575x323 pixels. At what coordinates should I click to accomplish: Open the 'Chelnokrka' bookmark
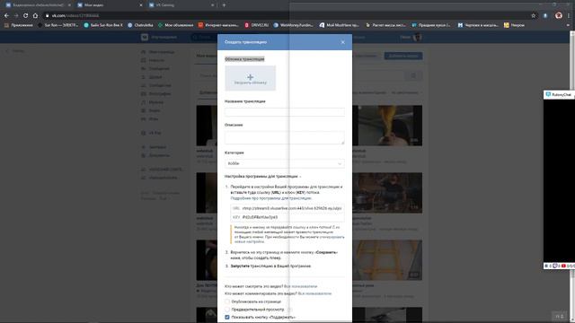tap(140, 25)
